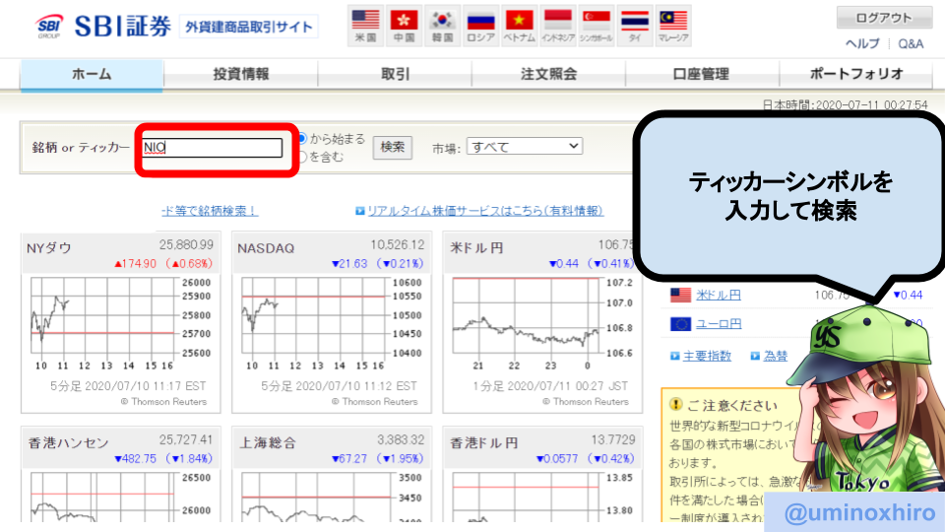Image resolution: width=945 pixels, height=532 pixels.
Task: Open the ユーロ円 rate link
Action: click(x=719, y=324)
